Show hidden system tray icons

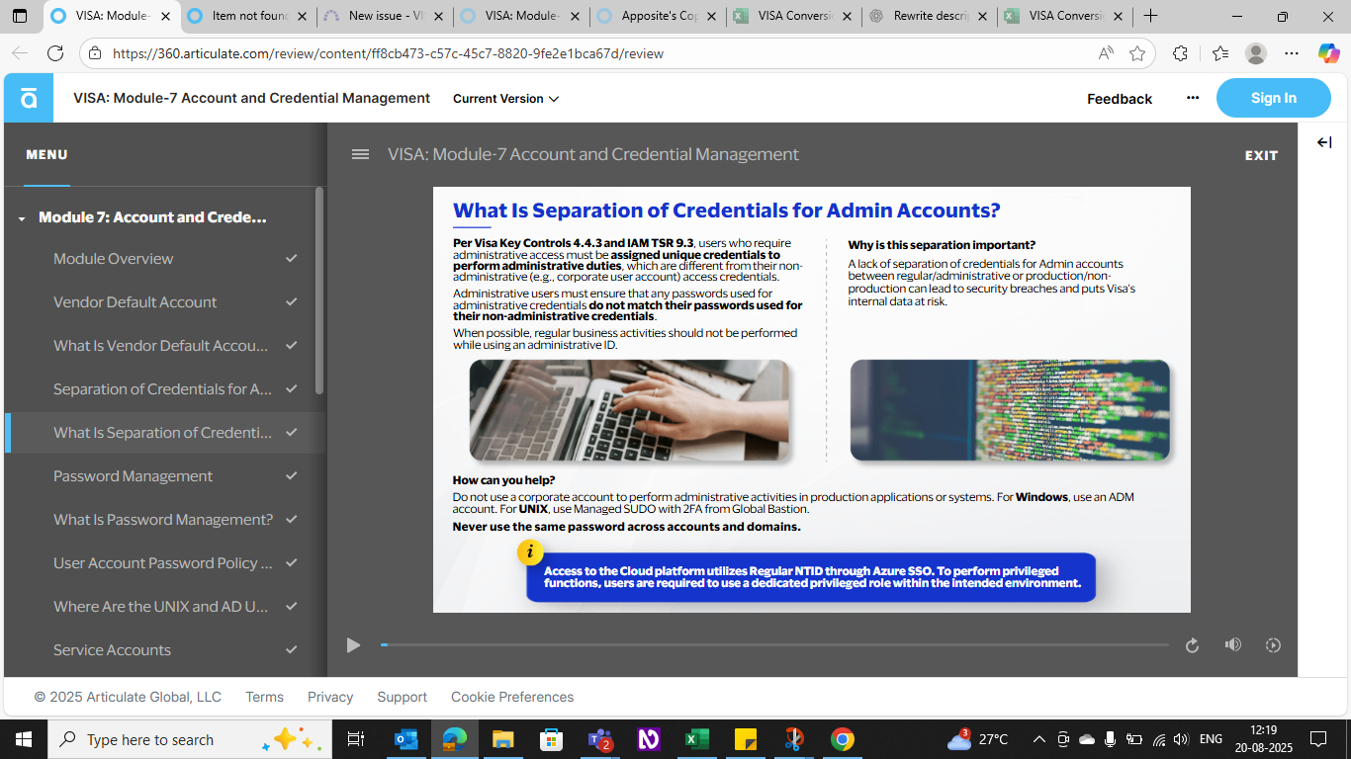tap(1038, 739)
